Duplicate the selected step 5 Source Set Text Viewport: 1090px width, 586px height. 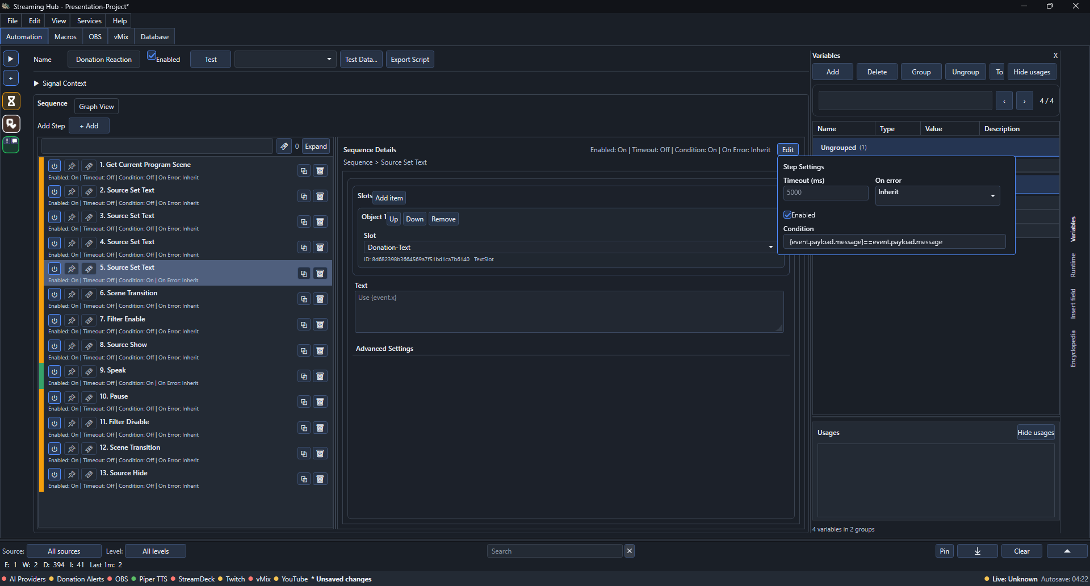click(x=304, y=274)
